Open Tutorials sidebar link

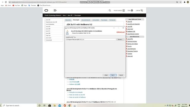coord(130,54)
